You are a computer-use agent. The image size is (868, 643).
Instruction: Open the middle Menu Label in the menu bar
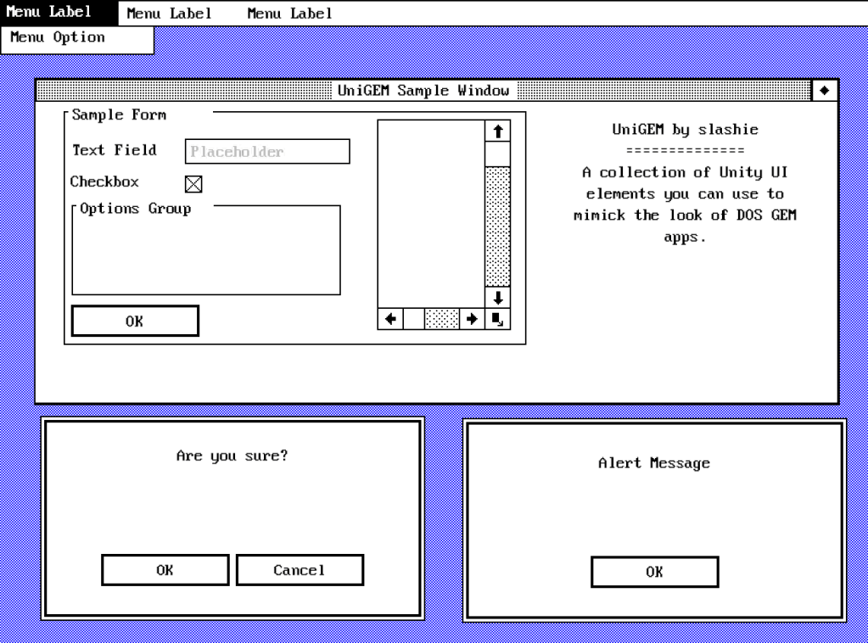click(x=169, y=14)
